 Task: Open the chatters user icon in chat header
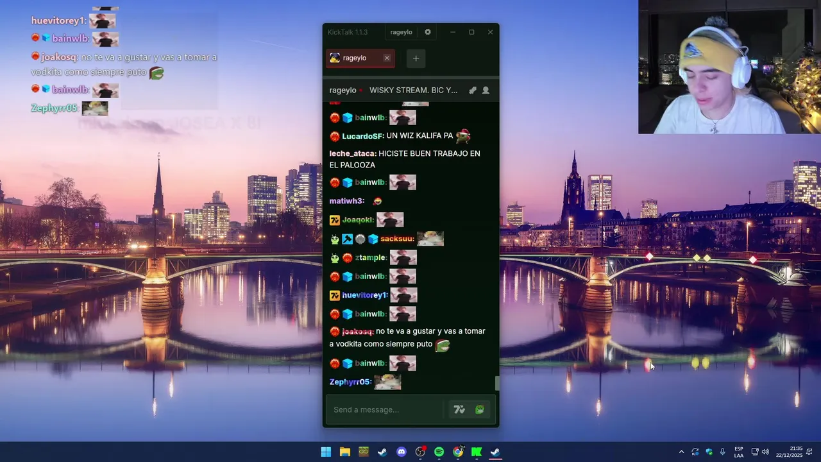(x=486, y=90)
